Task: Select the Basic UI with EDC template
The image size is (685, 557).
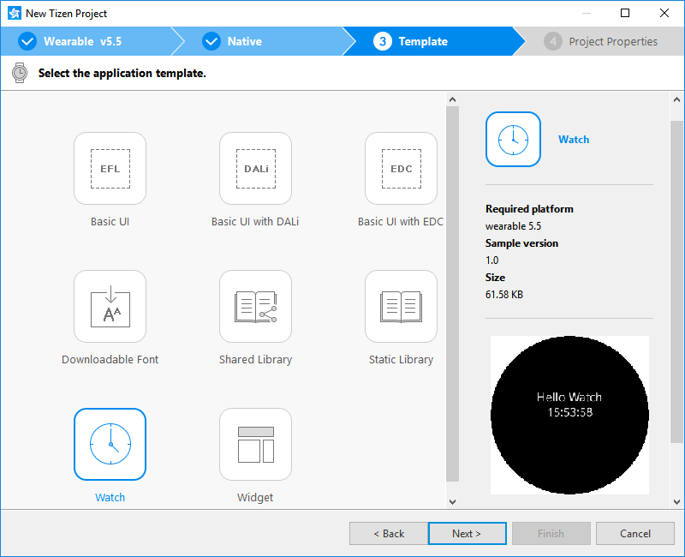Action: click(x=401, y=168)
